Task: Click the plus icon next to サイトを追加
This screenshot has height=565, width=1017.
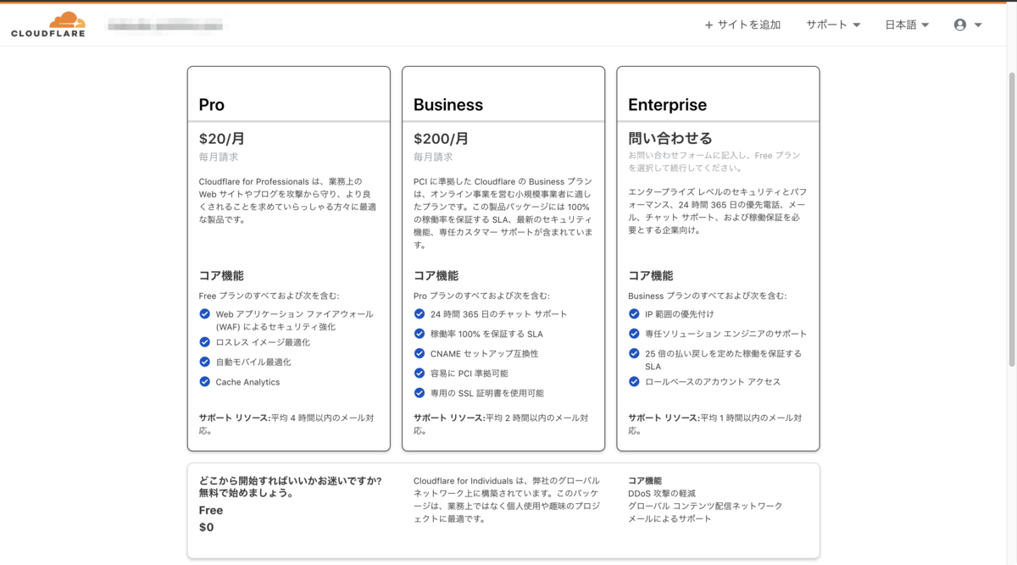Action: 709,25
